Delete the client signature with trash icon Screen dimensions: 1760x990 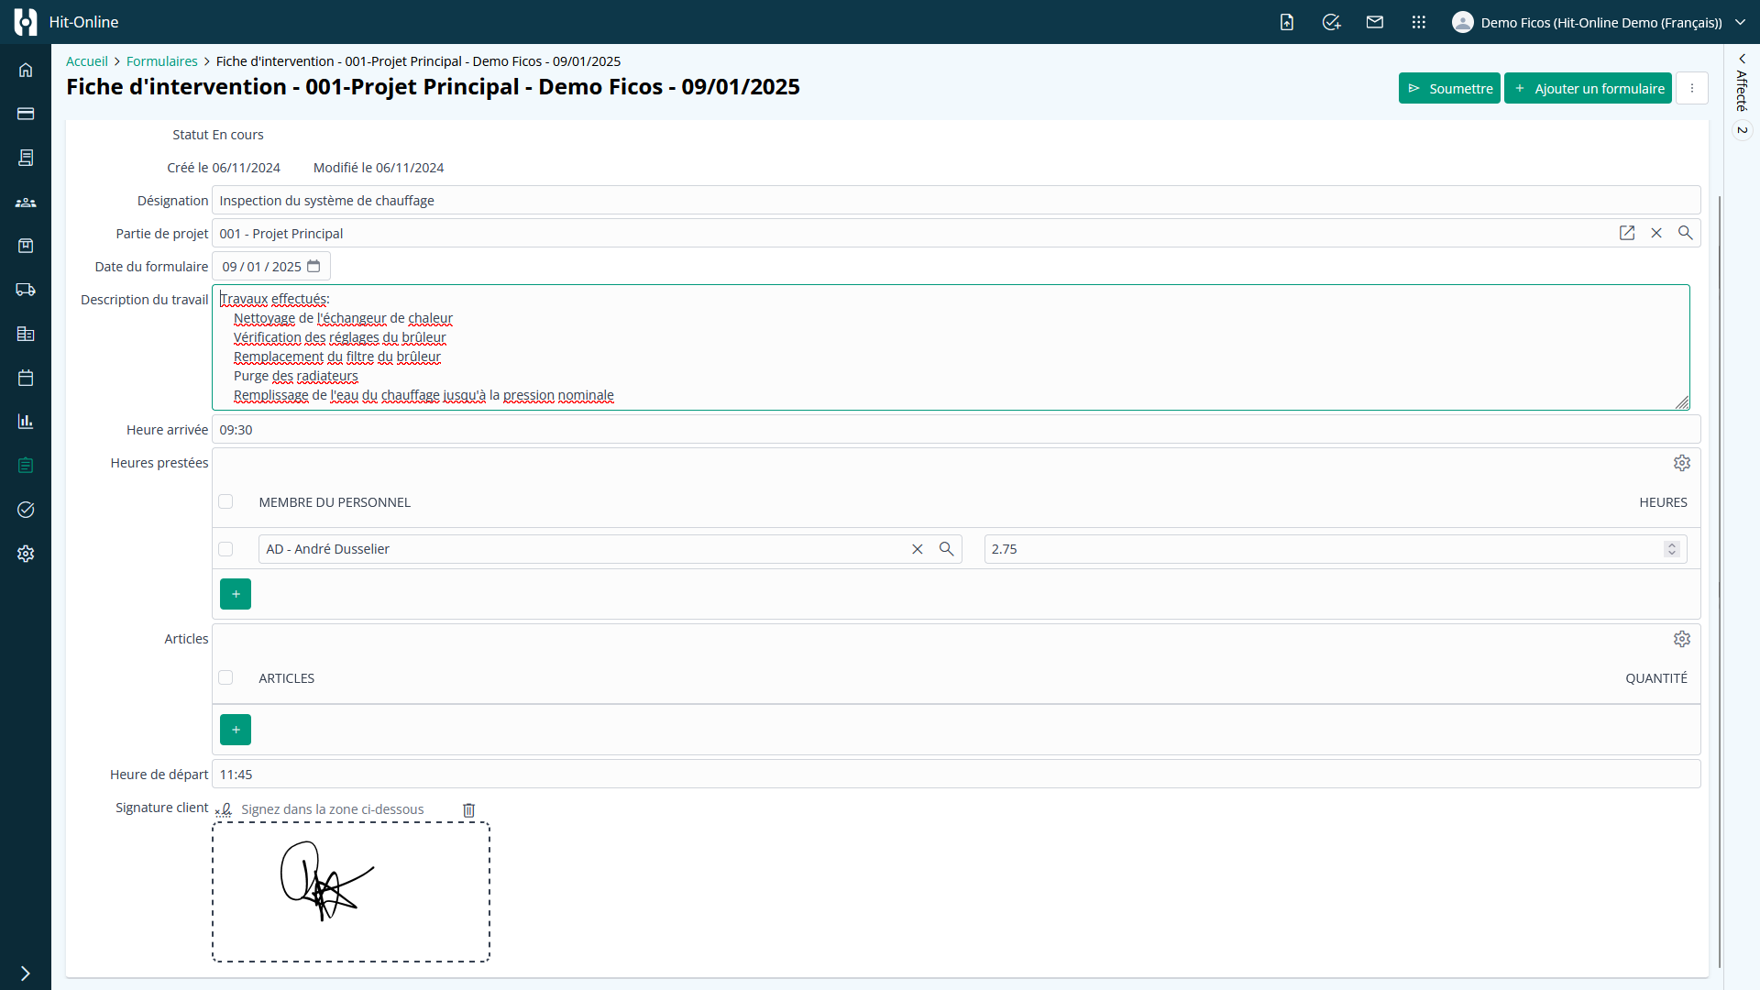coord(469,810)
